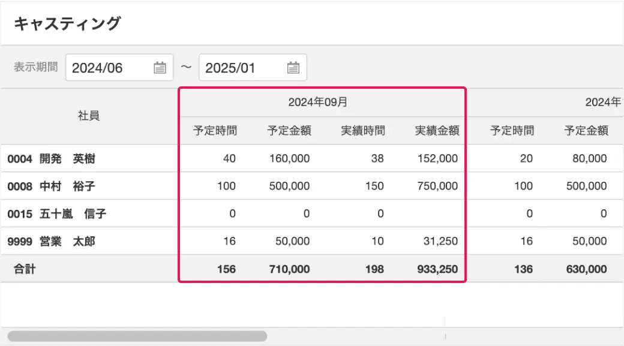
Task: Click the horizontal scrollbar thumb
Action: point(137,336)
